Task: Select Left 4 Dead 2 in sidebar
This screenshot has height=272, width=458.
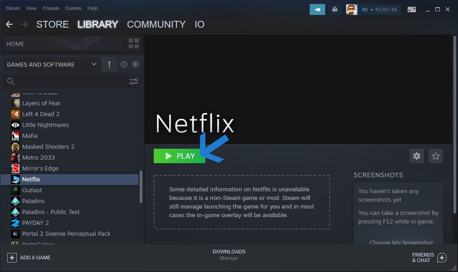Action: click(41, 114)
